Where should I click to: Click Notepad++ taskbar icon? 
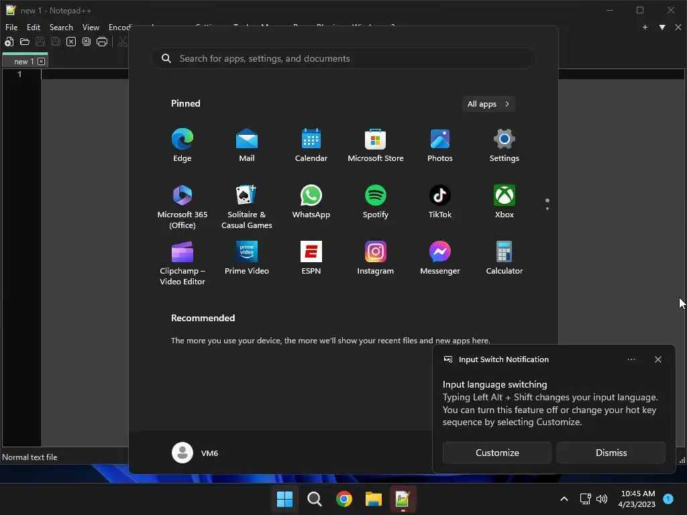pos(403,499)
